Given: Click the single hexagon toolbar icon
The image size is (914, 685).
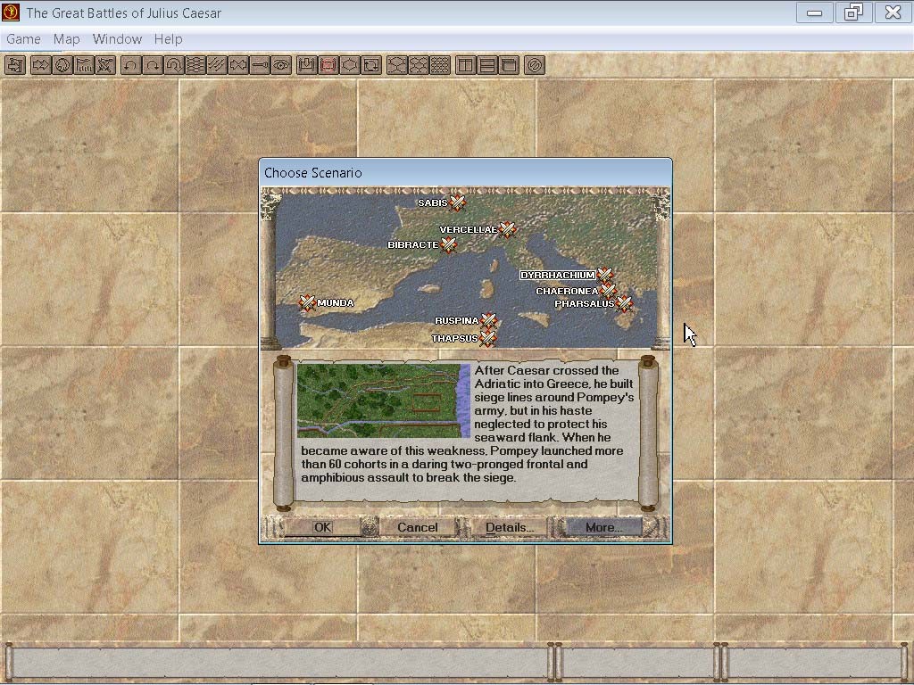Looking at the screenshot, I should click(x=350, y=65).
